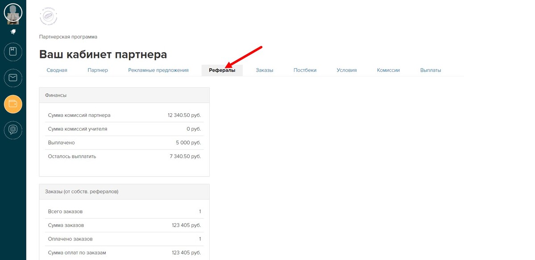Click the Выплачено label
The width and height of the screenshot is (535, 260).
(62, 143)
